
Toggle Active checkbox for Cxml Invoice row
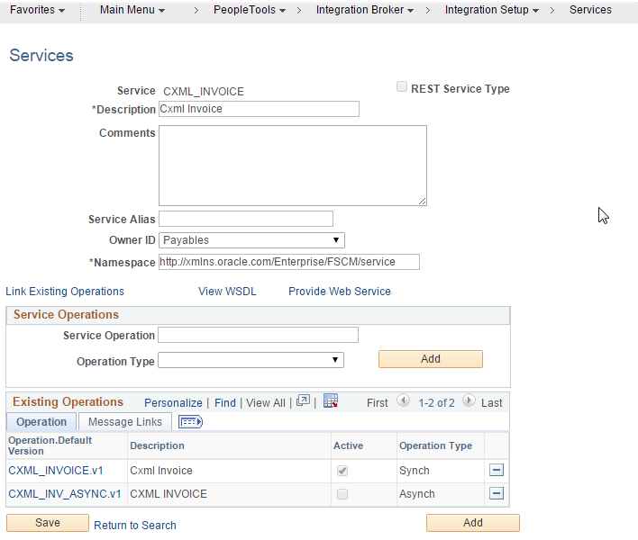coord(342,471)
